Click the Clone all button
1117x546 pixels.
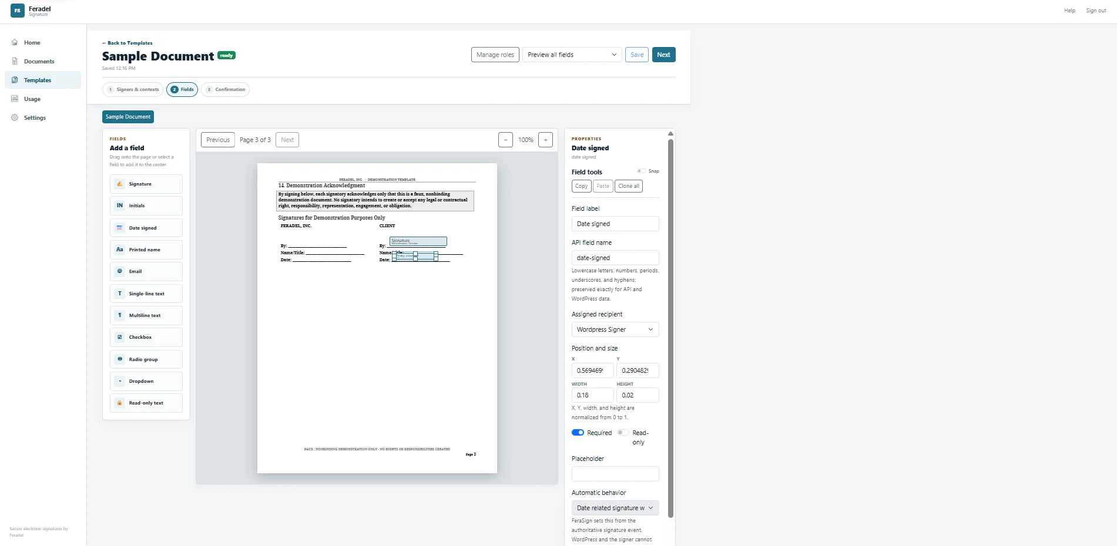pyautogui.click(x=629, y=186)
